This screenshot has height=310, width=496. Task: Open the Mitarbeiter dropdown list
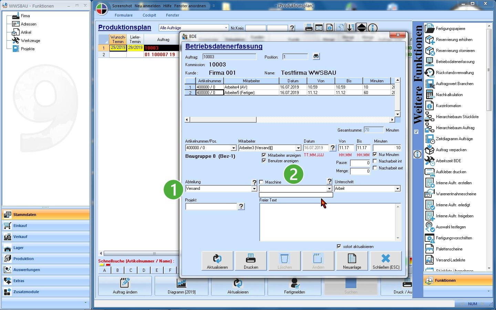pyautogui.click(x=298, y=148)
